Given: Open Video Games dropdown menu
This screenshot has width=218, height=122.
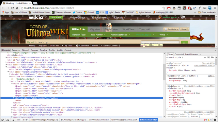Looking at the screenshot, I should 79,18.
